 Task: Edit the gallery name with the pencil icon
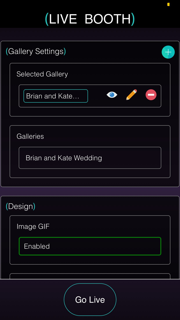pyautogui.click(x=131, y=95)
